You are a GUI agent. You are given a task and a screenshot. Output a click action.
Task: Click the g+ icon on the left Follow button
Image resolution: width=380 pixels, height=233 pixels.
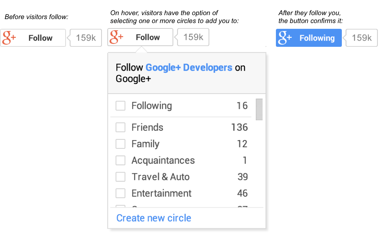(x=9, y=38)
